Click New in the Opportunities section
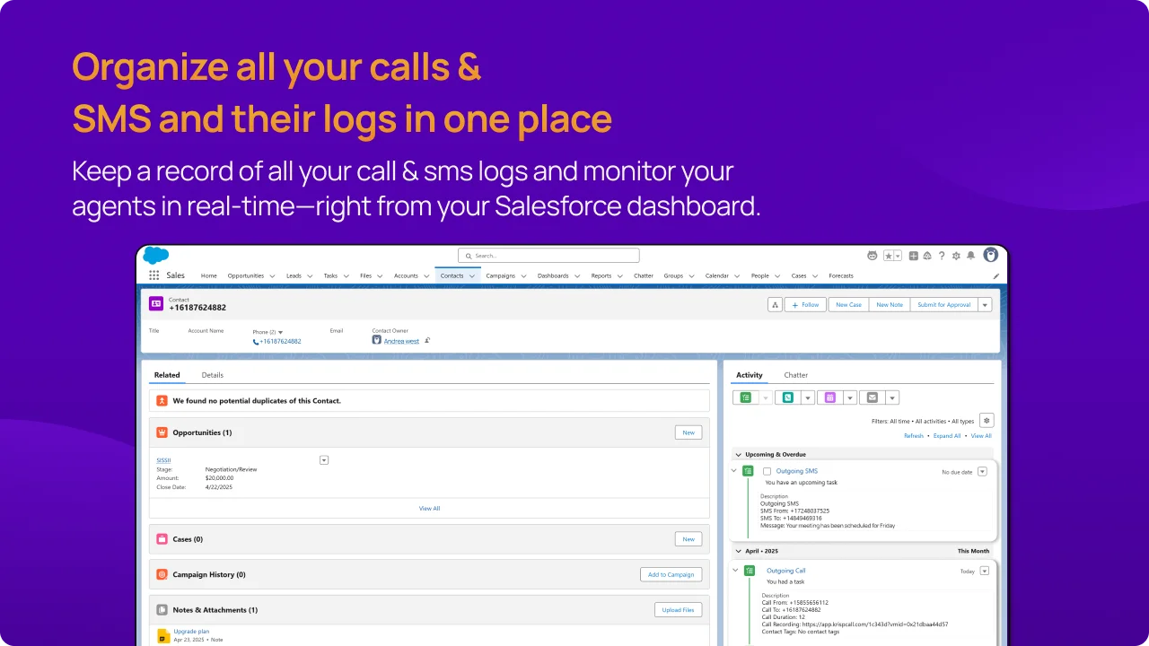The width and height of the screenshot is (1149, 646). tap(689, 432)
